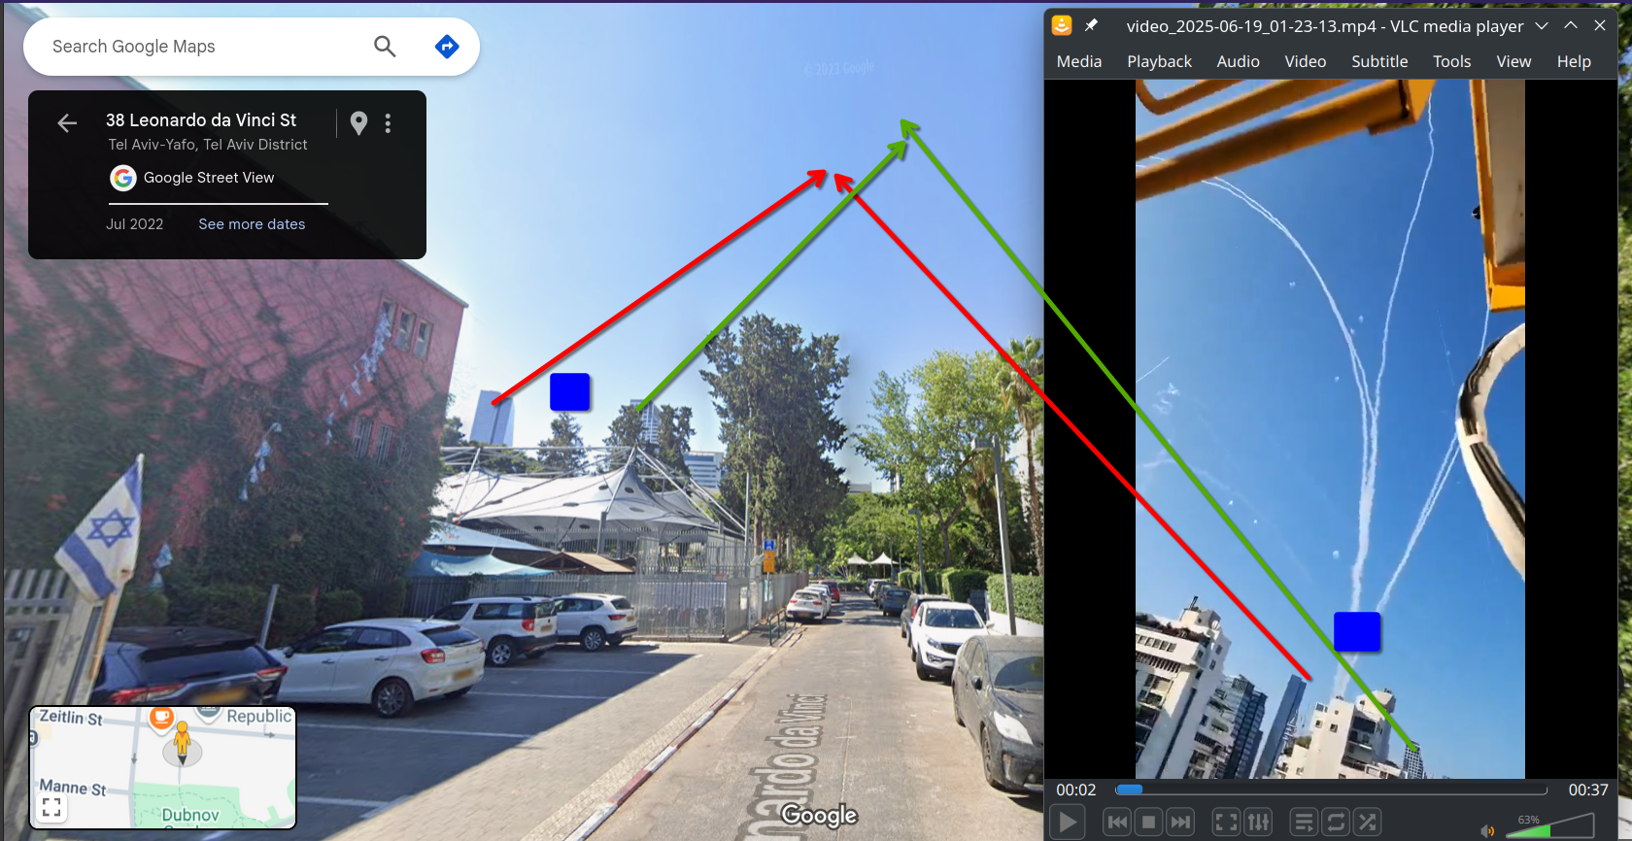Go back using the Street View back arrow
The image size is (1632, 841).
click(x=67, y=122)
